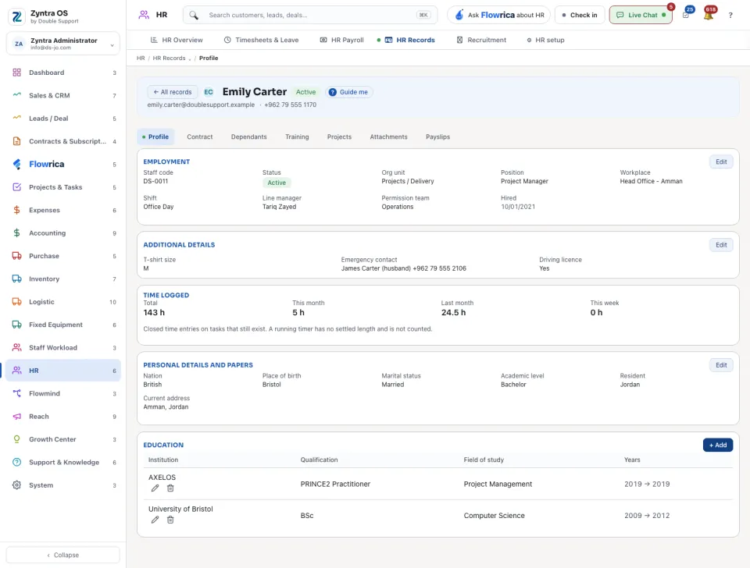Open Timesheets & Leave menu item
750x568 pixels.
[x=262, y=40]
